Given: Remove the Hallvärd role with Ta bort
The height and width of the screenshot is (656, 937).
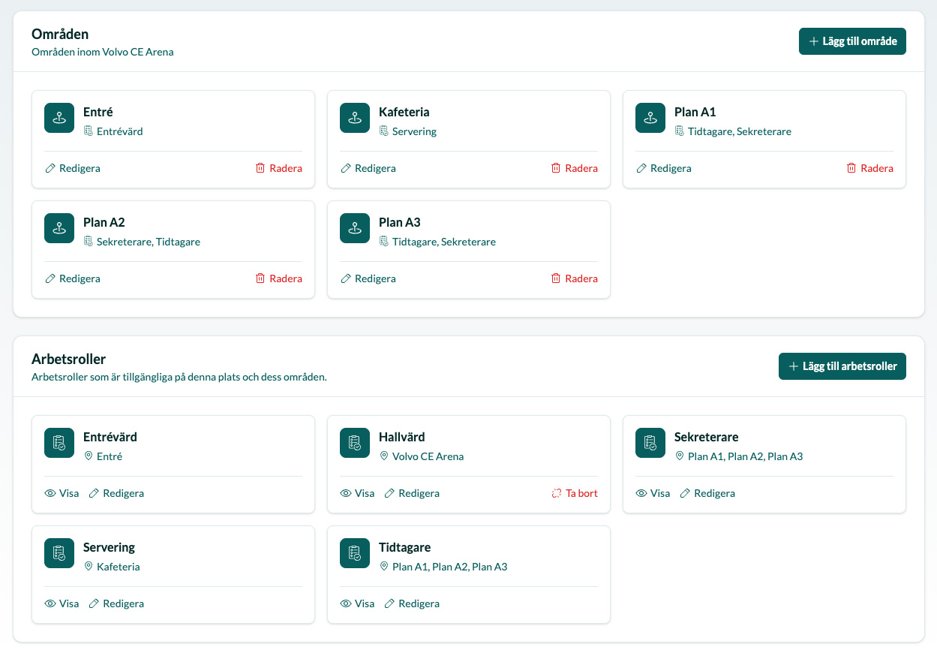Looking at the screenshot, I should [x=574, y=493].
